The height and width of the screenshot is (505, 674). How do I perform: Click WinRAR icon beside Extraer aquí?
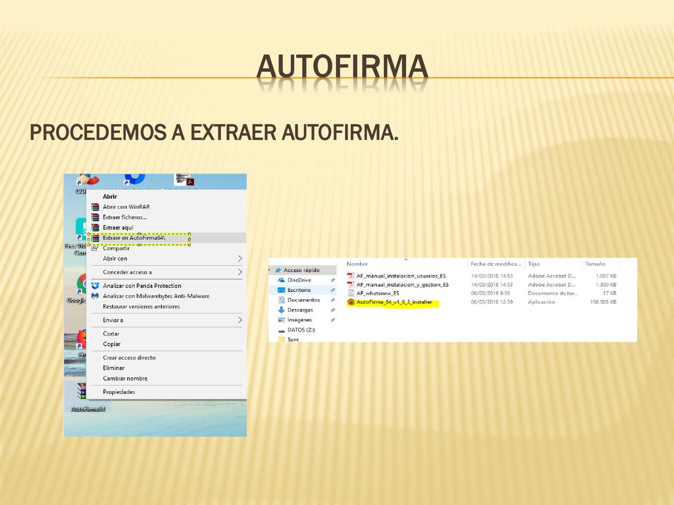95,228
